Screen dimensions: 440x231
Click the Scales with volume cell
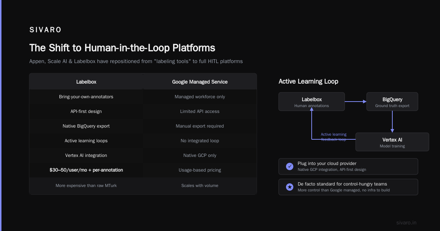click(x=200, y=186)
